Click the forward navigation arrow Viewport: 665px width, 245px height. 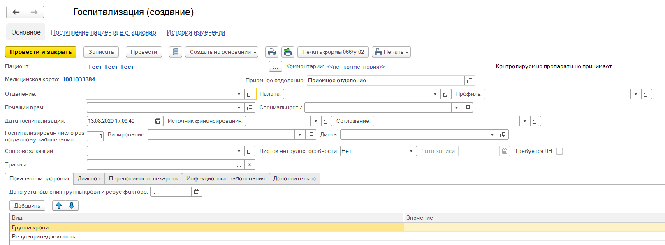coord(34,12)
